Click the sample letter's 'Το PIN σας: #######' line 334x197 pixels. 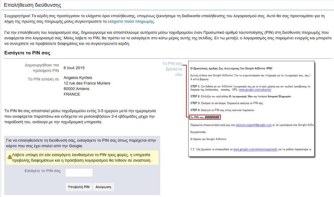(205, 117)
